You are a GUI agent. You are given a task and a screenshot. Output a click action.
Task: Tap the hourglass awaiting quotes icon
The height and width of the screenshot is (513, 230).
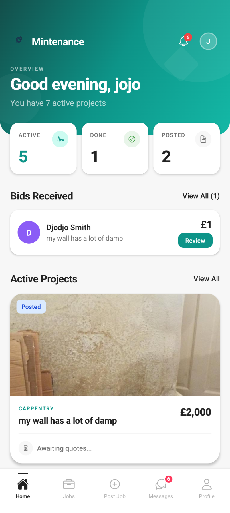click(26, 448)
